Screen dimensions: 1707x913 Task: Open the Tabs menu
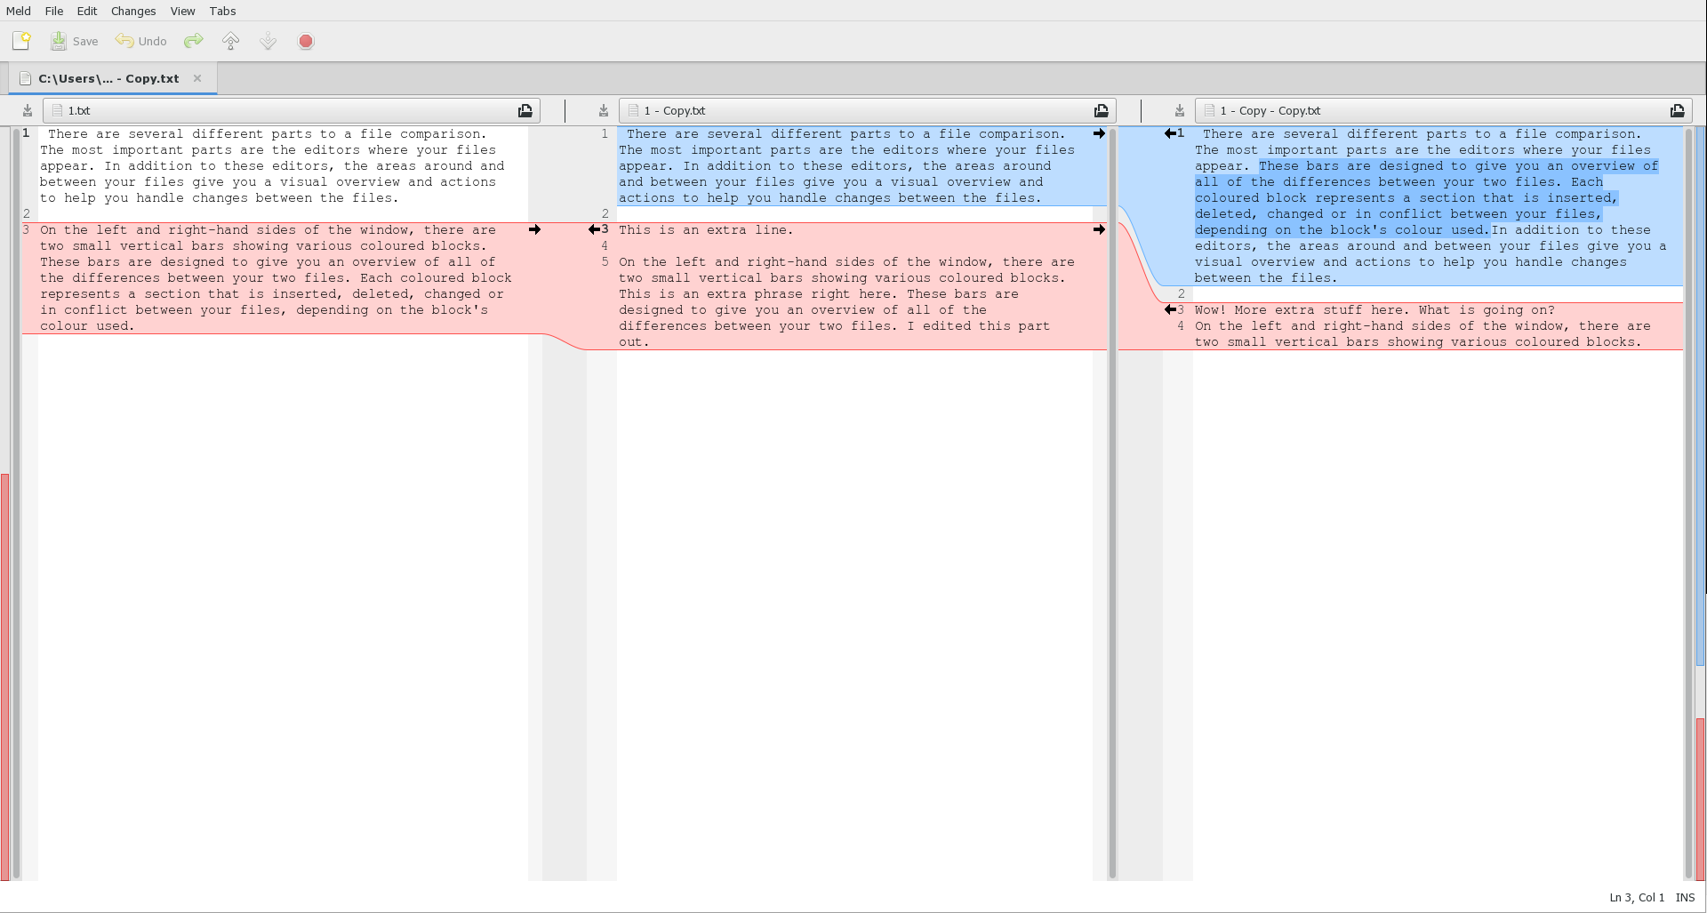coord(222,11)
